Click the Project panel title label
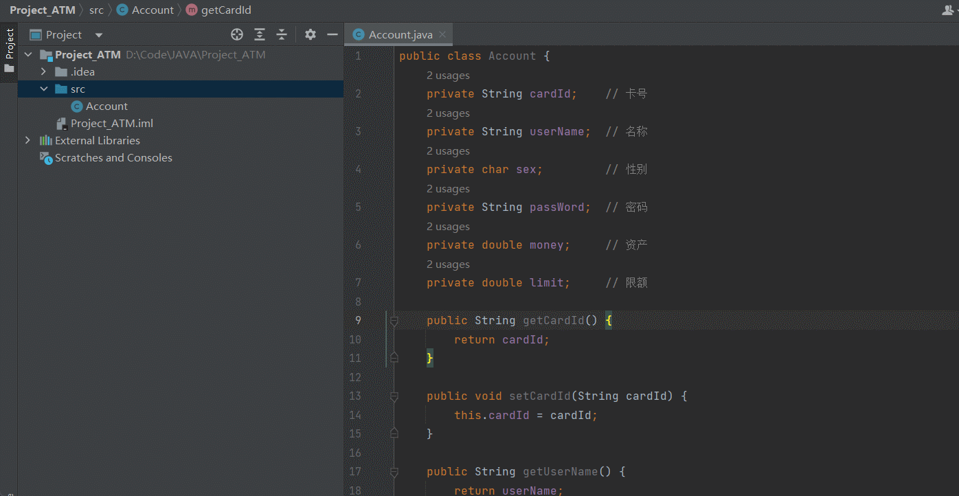 tap(64, 34)
